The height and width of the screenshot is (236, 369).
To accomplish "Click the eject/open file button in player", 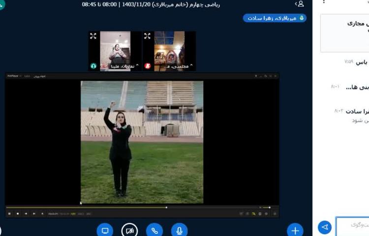I will [x=42, y=214].
